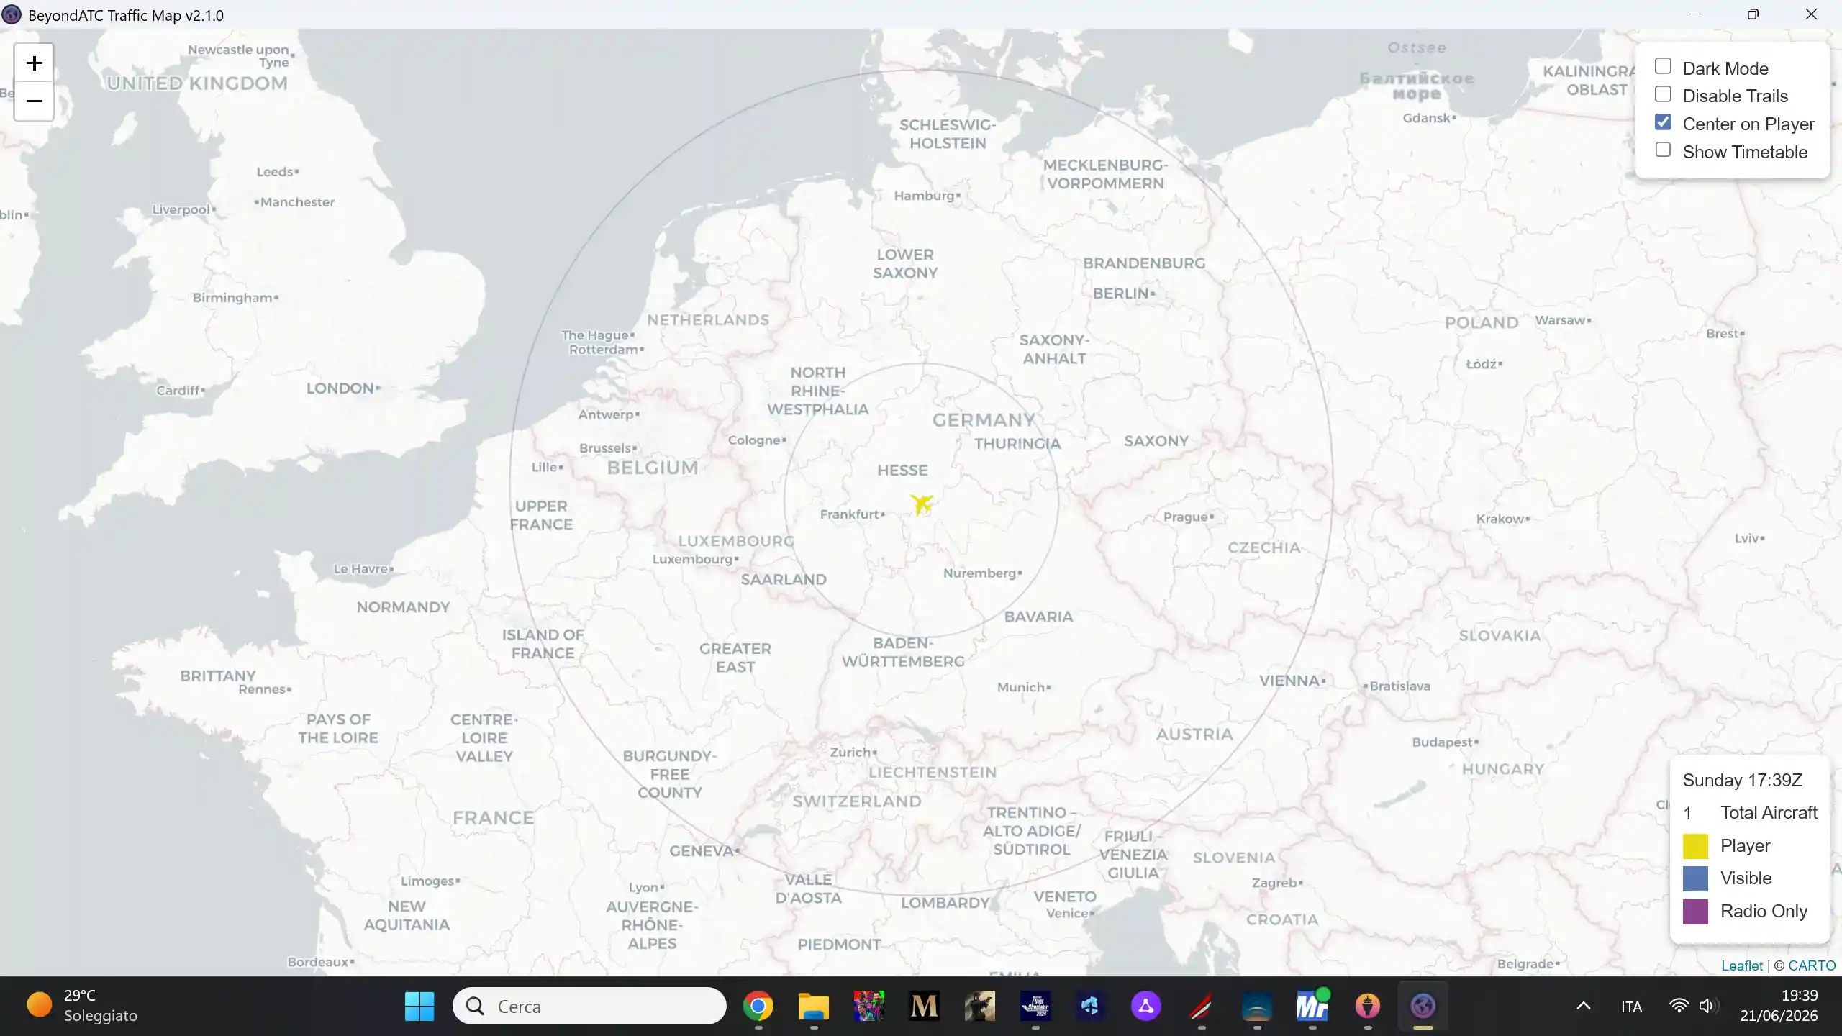The height and width of the screenshot is (1036, 1842).
Task: Click the Zurich city label on map
Action: pyautogui.click(x=850, y=753)
